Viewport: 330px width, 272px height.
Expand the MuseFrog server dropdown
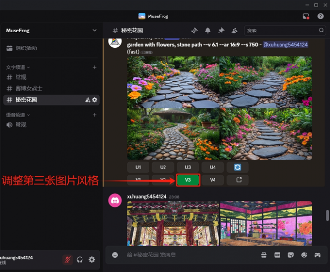point(95,30)
